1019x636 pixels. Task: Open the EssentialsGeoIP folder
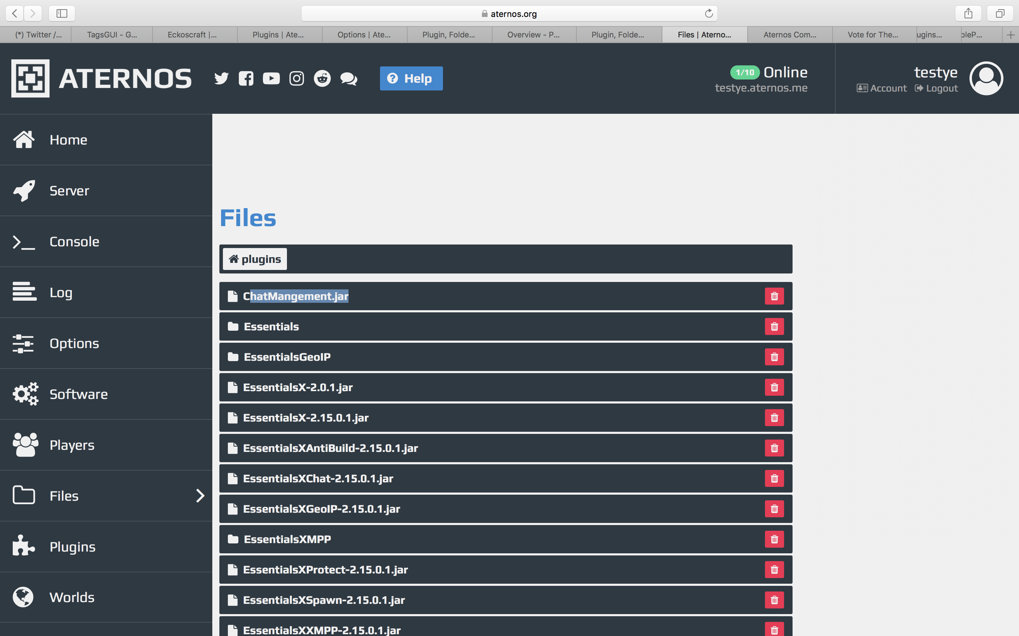(506, 357)
